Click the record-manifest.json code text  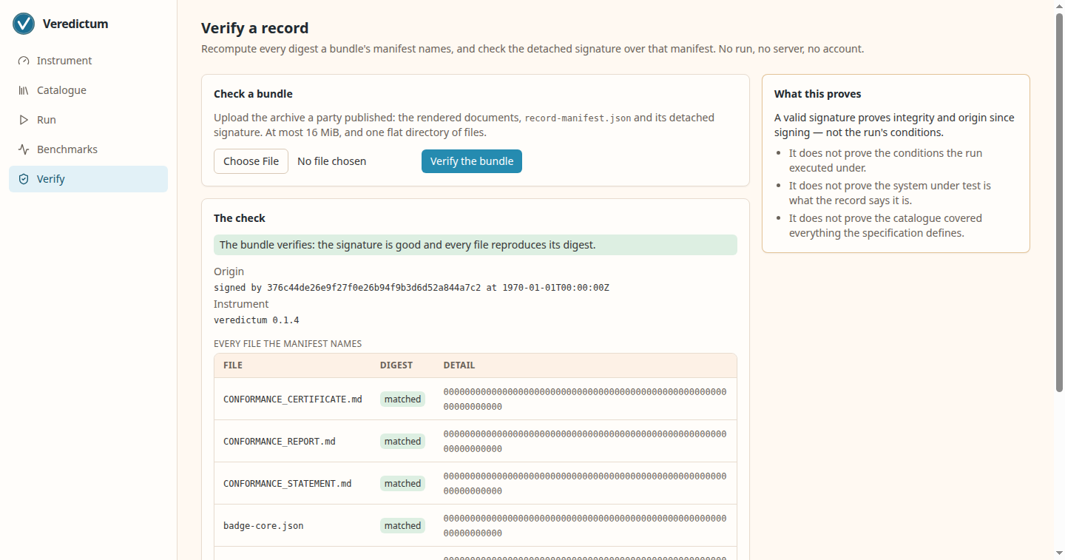[x=578, y=118]
